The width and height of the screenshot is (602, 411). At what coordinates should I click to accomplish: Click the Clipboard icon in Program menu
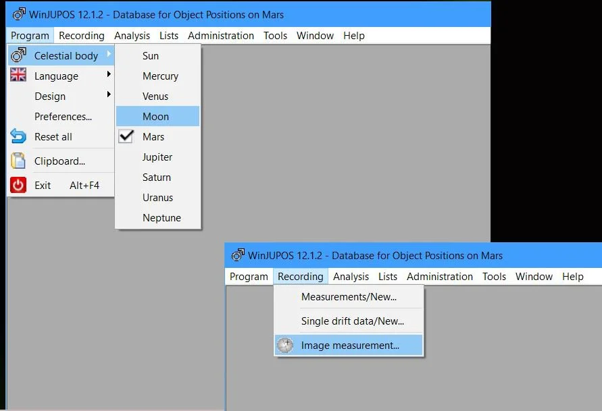[18, 161]
